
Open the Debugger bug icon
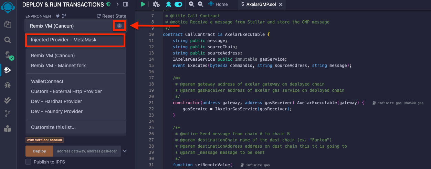coord(8,85)
